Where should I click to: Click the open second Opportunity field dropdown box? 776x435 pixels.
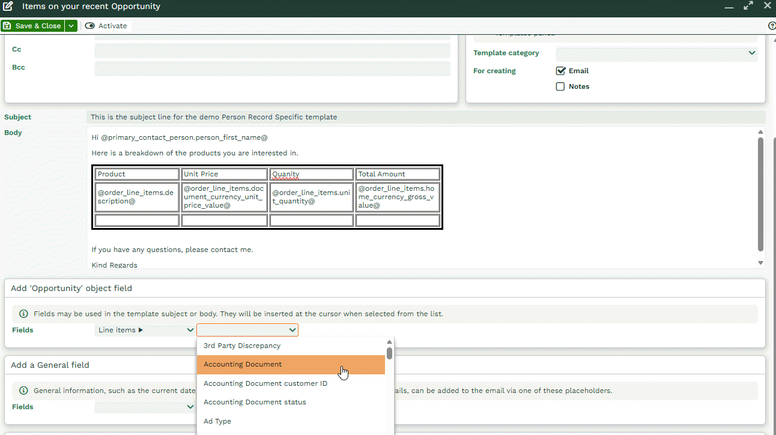click(247, 330)
